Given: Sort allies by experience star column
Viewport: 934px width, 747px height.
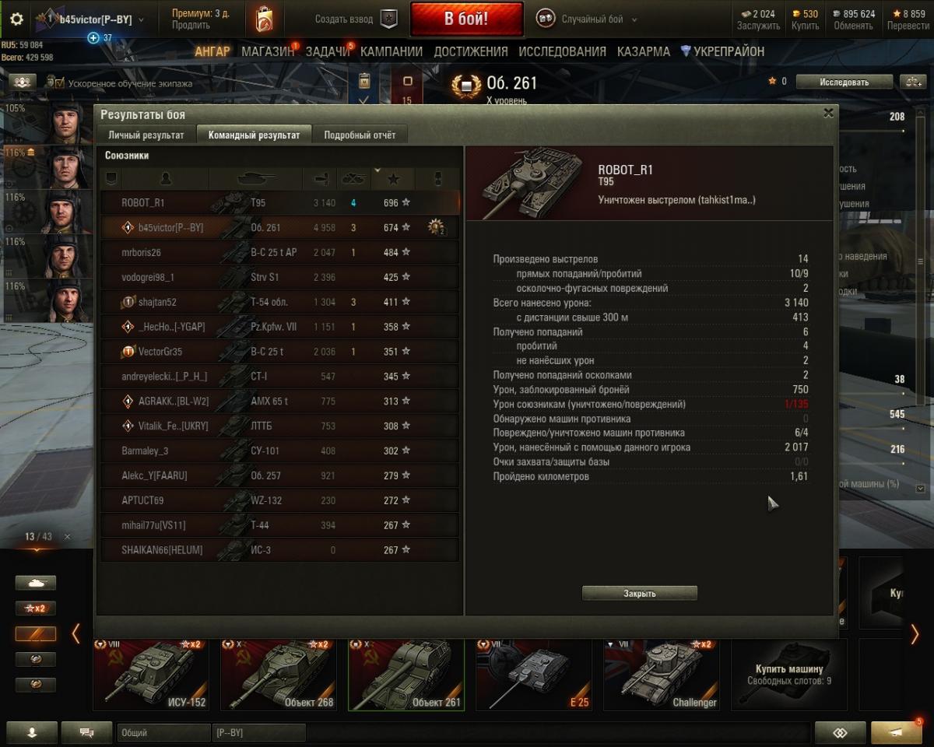Looking at the screenshot, I should 393,179.
